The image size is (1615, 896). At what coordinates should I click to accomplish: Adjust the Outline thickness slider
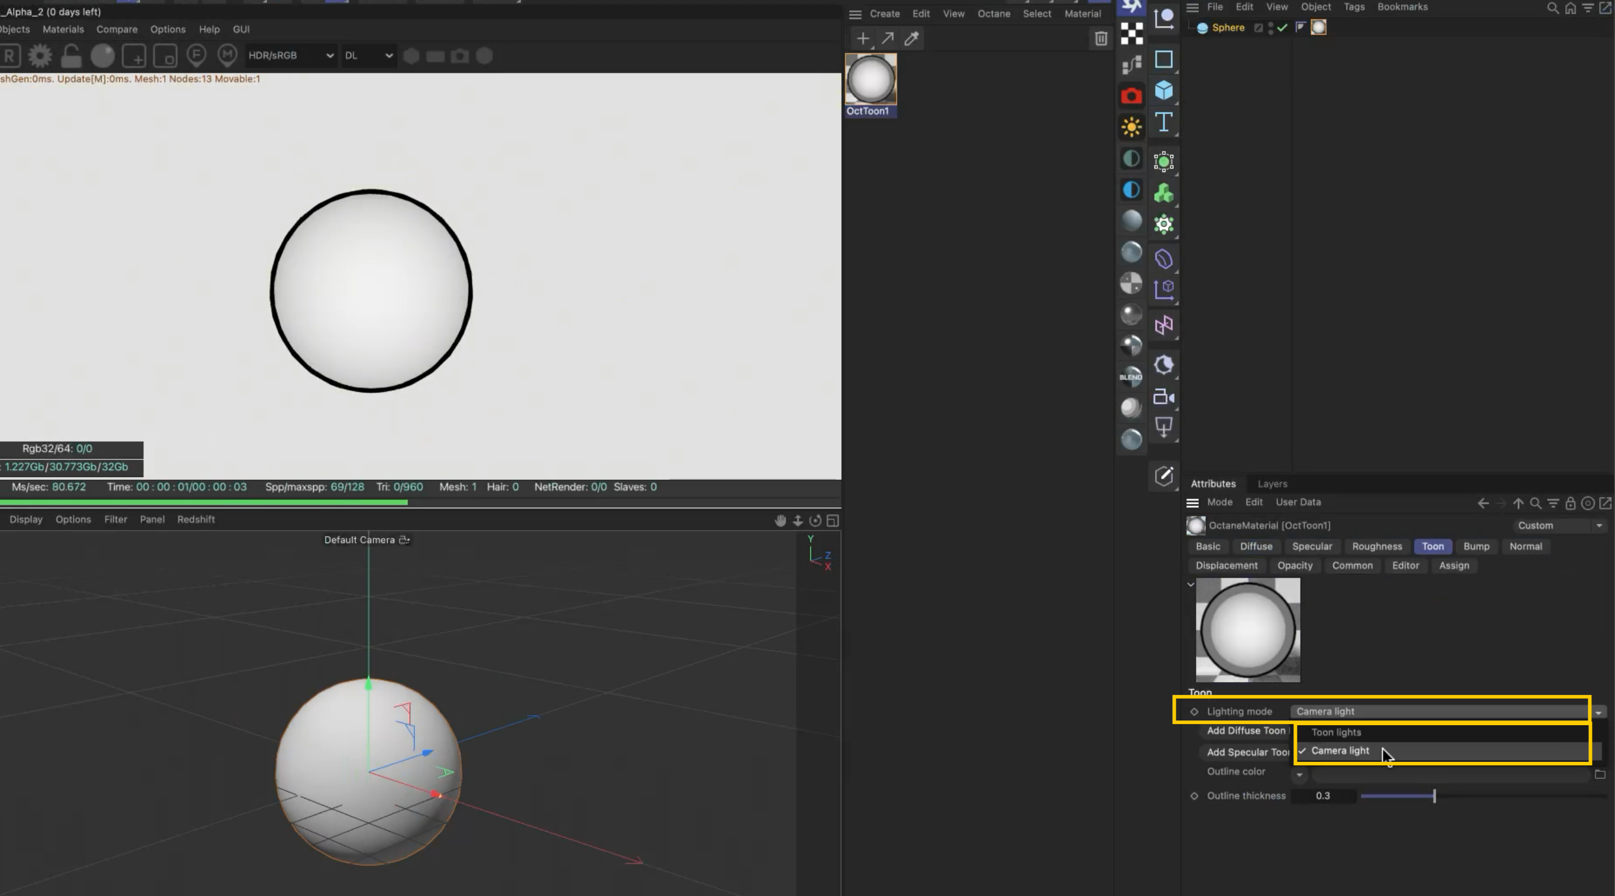pyautogui.click(x=1434, y=796)
